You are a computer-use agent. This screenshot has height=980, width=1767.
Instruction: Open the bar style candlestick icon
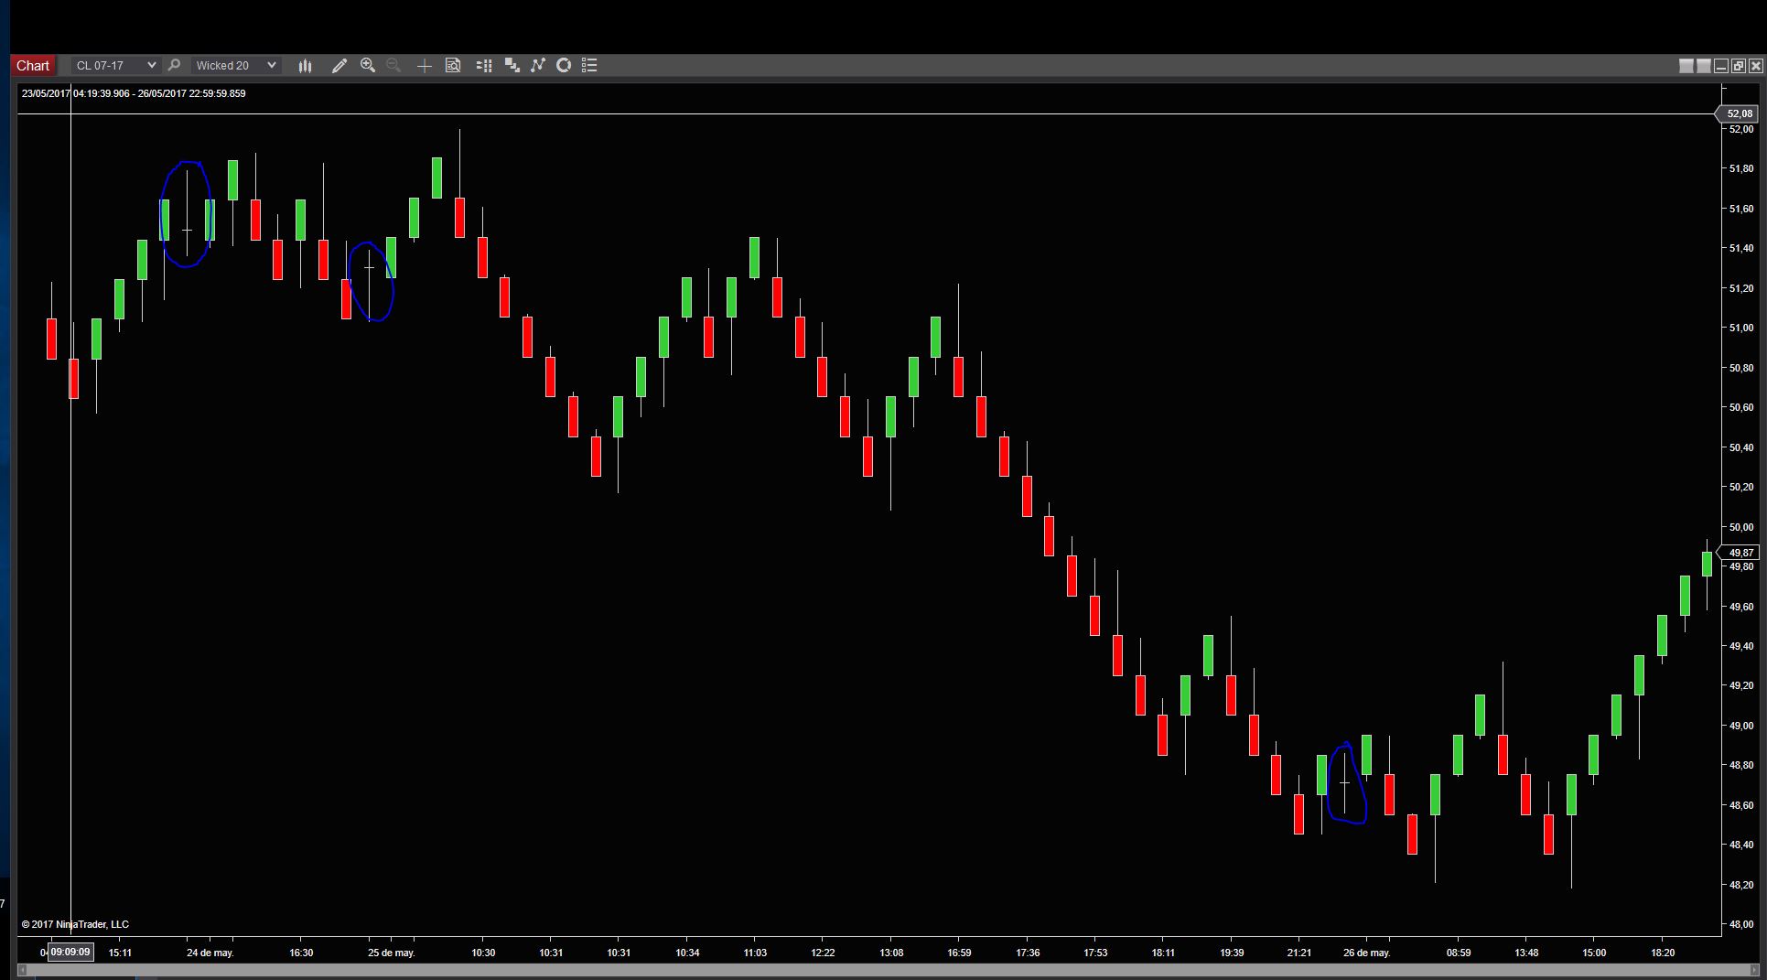pos(305,65)
